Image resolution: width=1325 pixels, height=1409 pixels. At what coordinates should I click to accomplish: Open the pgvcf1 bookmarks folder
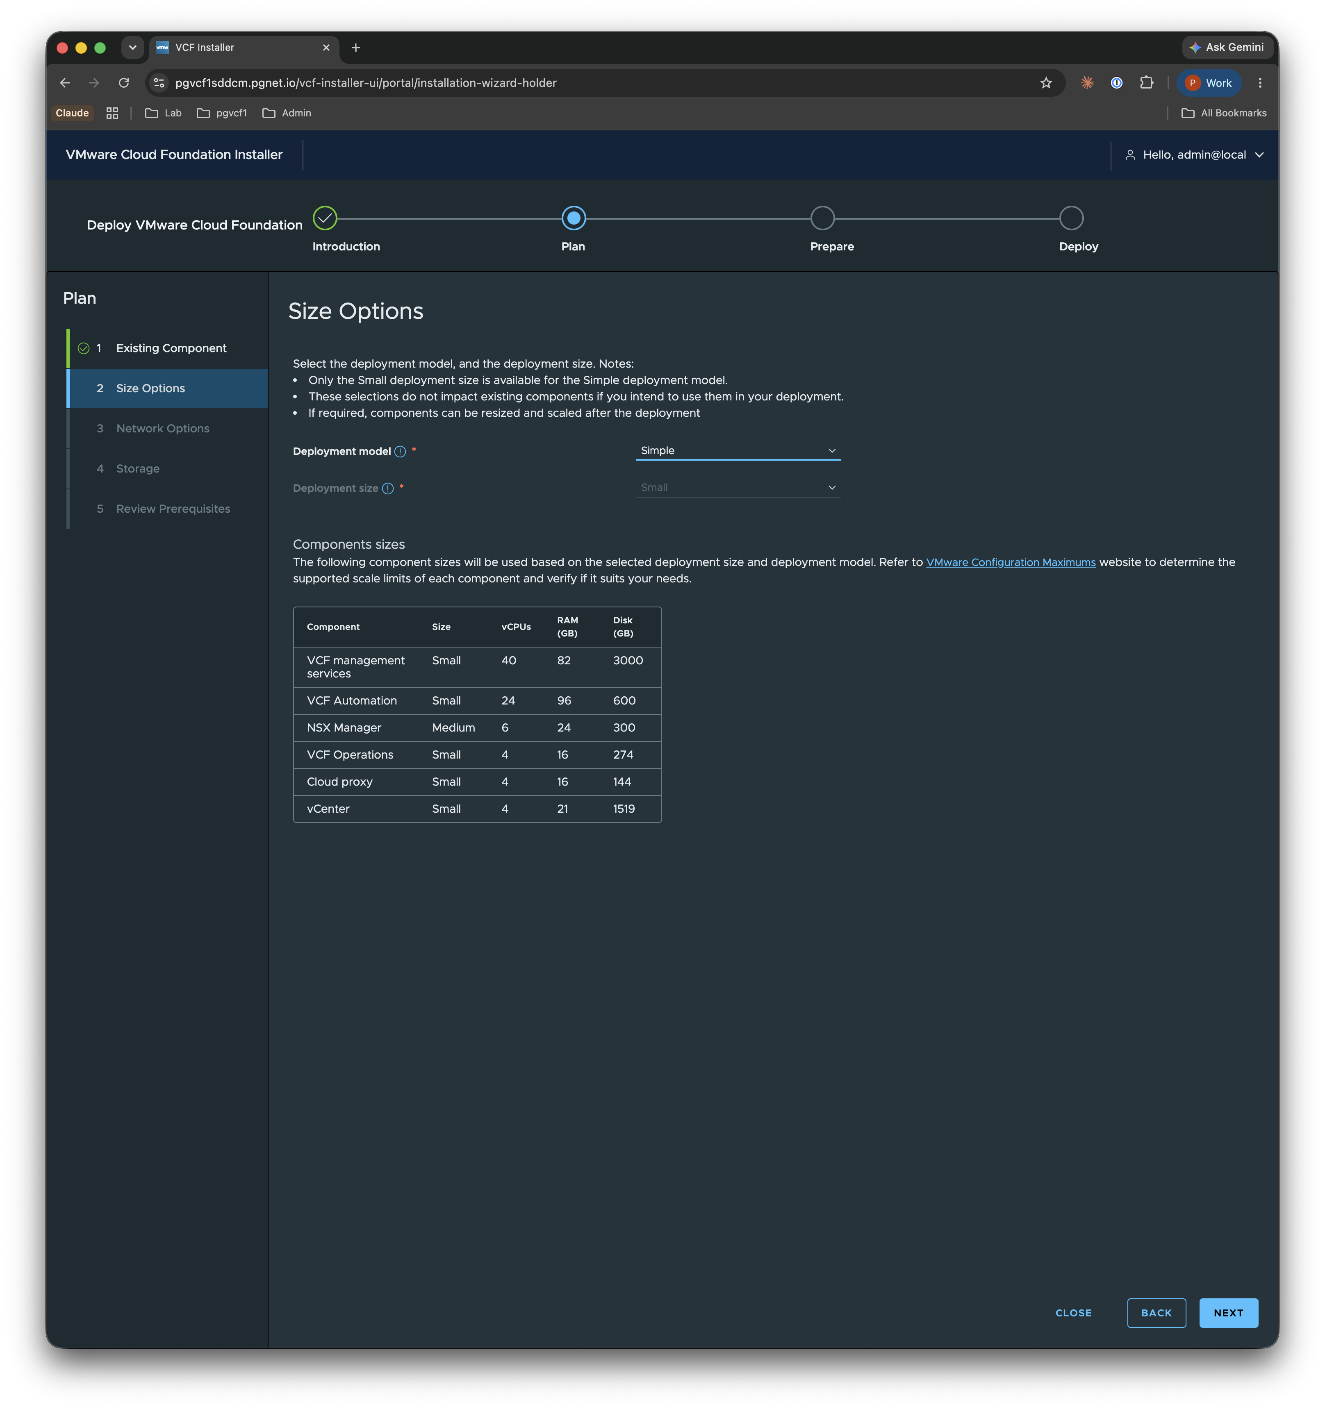(222, 114)
